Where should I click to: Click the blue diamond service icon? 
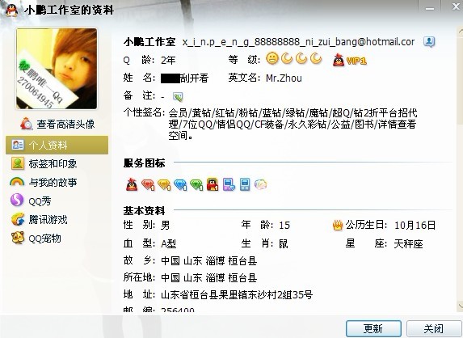[180, 184]
